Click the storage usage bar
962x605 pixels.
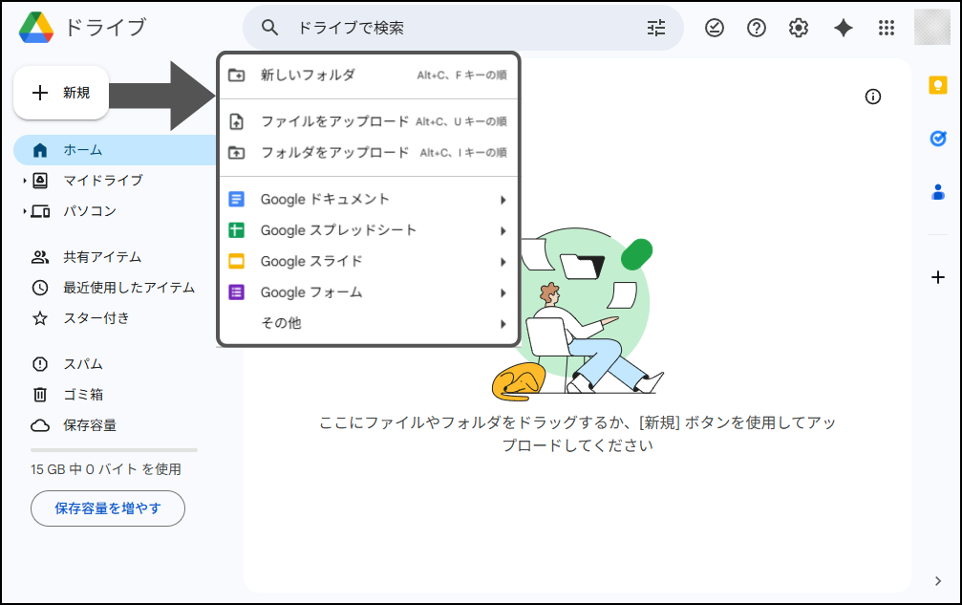click(x=114, y=450)
